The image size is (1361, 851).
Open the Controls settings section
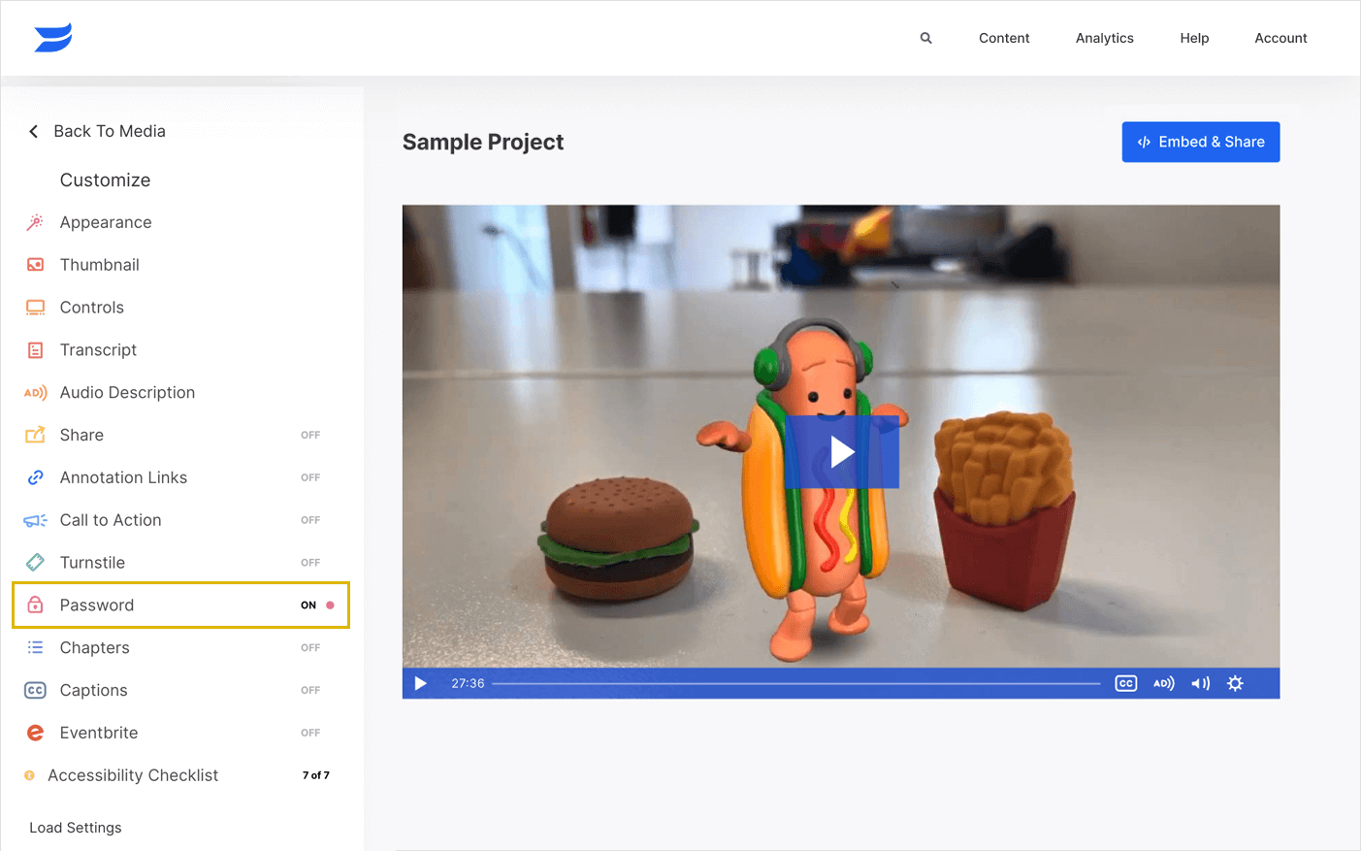pyautogui.click(x=92, y=308)
